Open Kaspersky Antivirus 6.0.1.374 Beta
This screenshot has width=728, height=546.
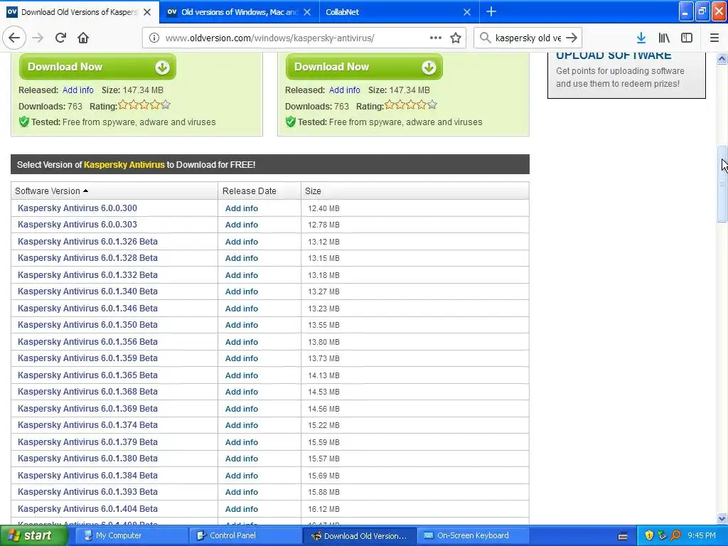tap(87, 425)
